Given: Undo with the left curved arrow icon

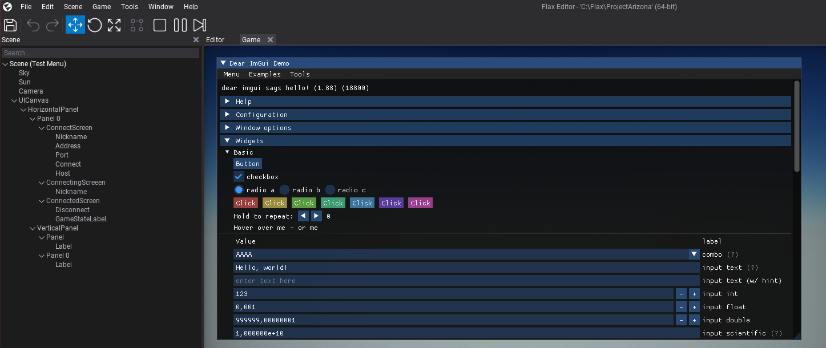Looking at the screenshot, I should pyautogui.click(x=33, y=25).
